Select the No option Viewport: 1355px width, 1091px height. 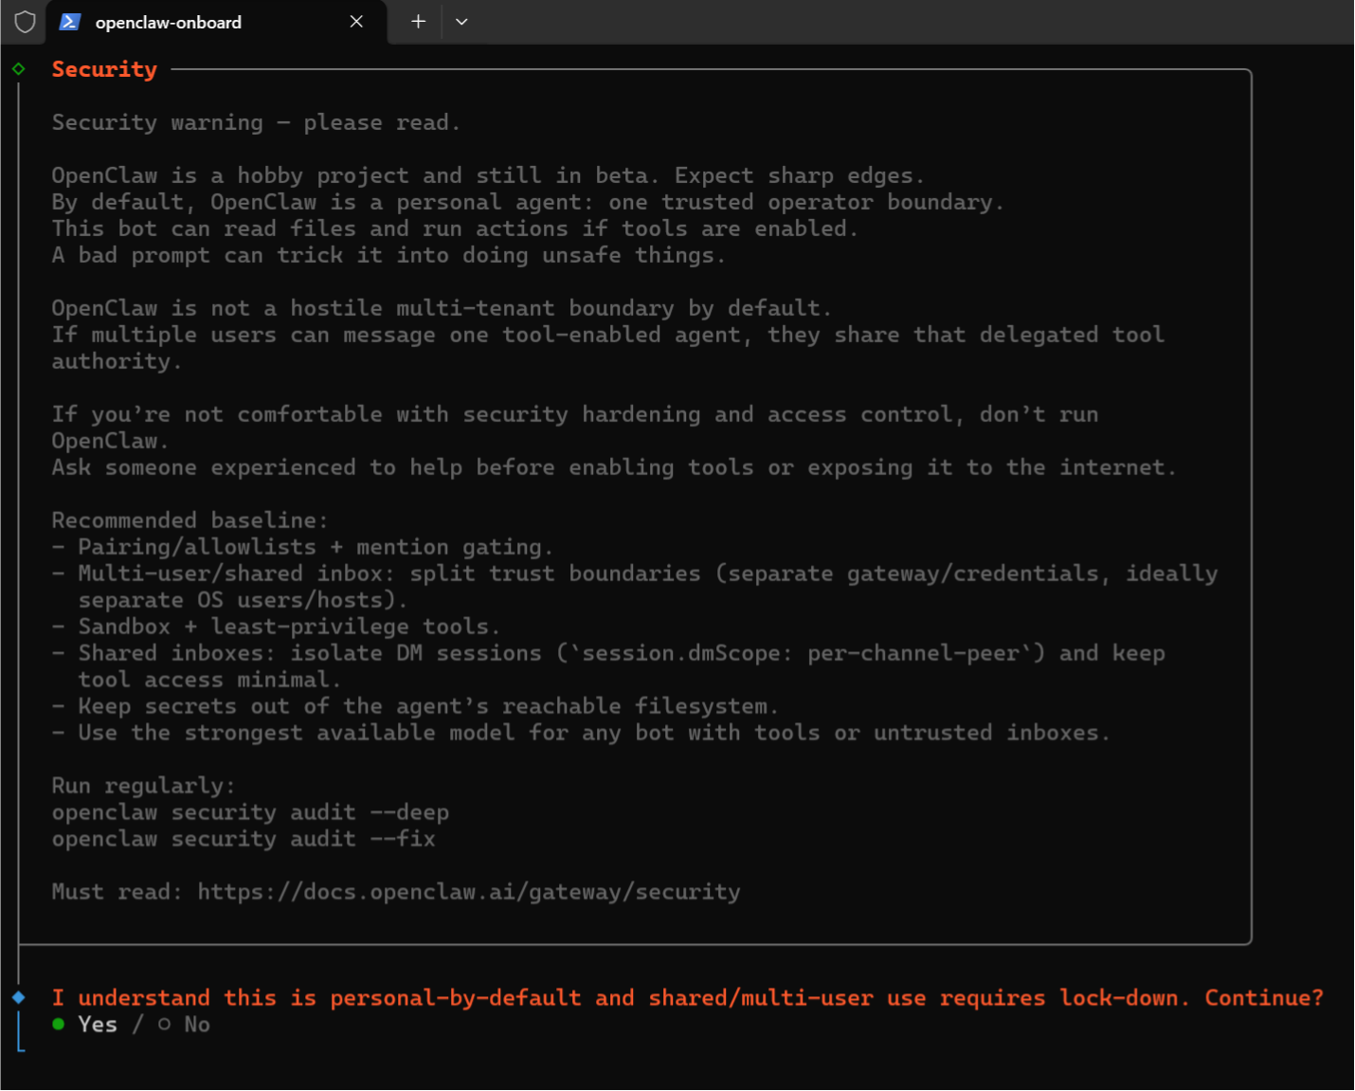tap(184, 1025)
